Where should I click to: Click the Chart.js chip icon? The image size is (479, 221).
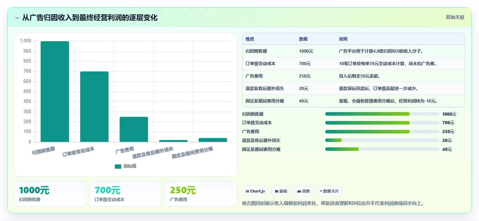click(247, 191)
